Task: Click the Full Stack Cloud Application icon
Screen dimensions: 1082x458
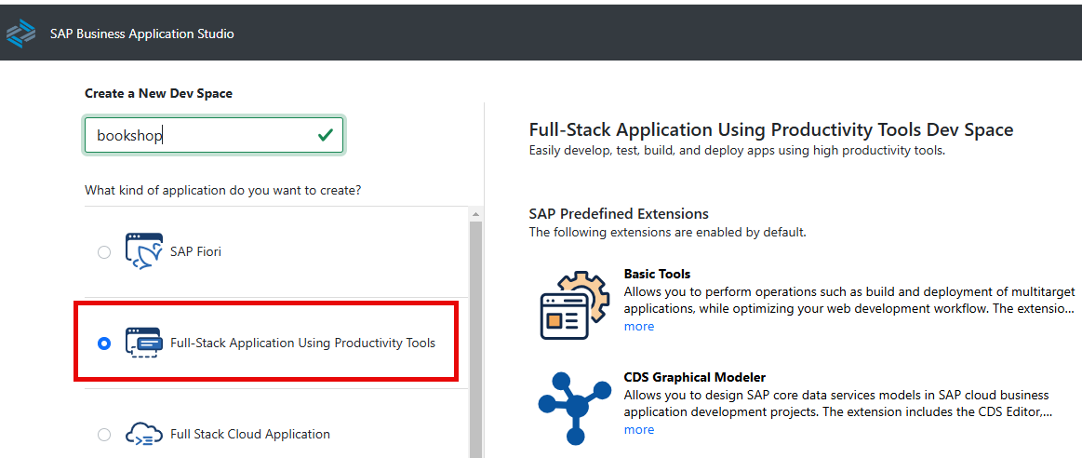Action: [x=144, y=435]
